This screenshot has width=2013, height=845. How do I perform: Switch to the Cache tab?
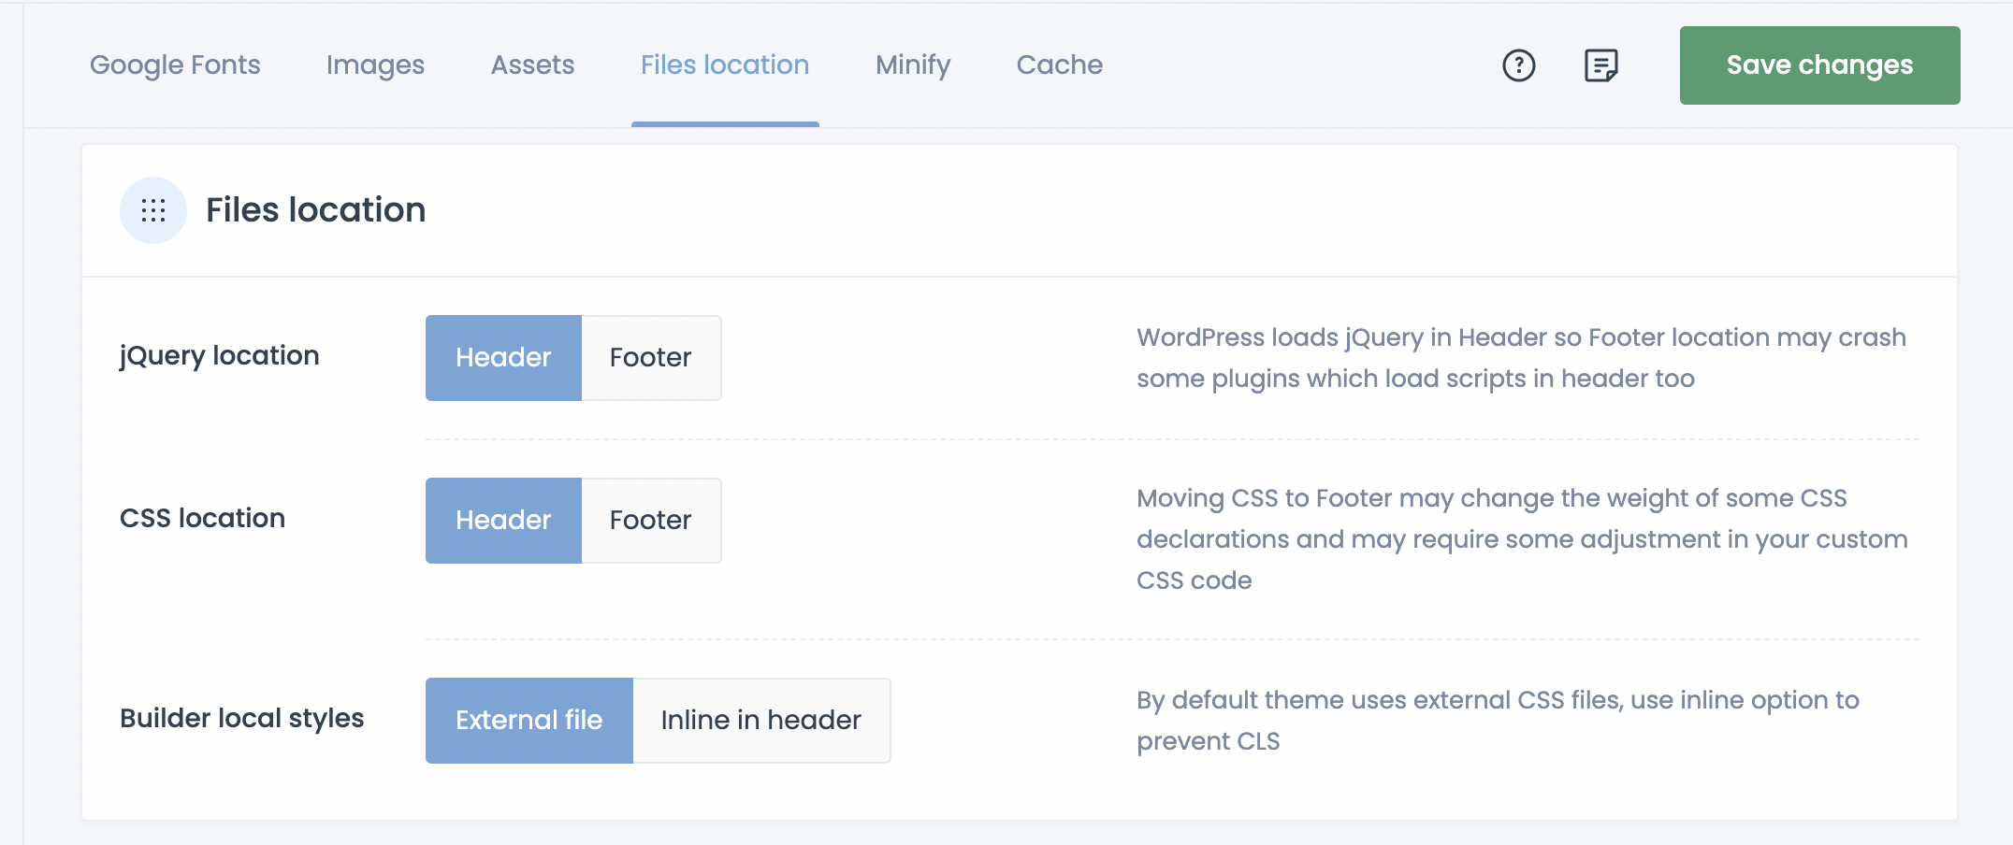click(x=1060, y=64)
